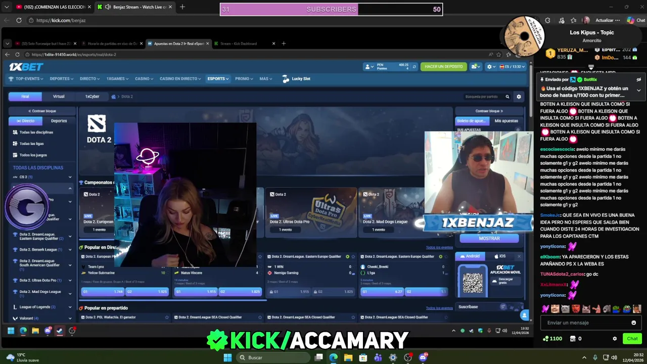Open the emoji picker in the Kick chat box
The width and height of the screenshot is (647, 364).
(633, 323)
